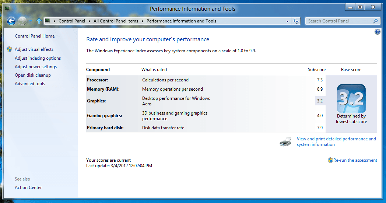View and print detailed performance information

(336, 141)
